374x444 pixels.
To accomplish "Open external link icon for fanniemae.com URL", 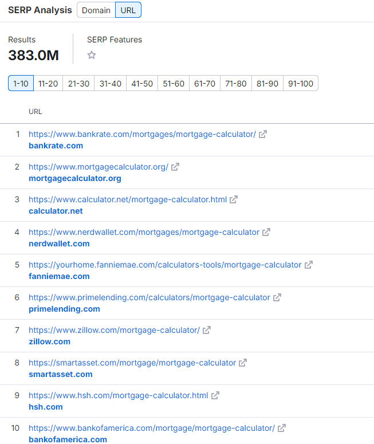I will [309, 265].
